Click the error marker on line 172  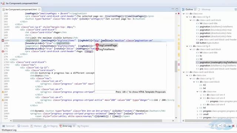coord(3,51)
